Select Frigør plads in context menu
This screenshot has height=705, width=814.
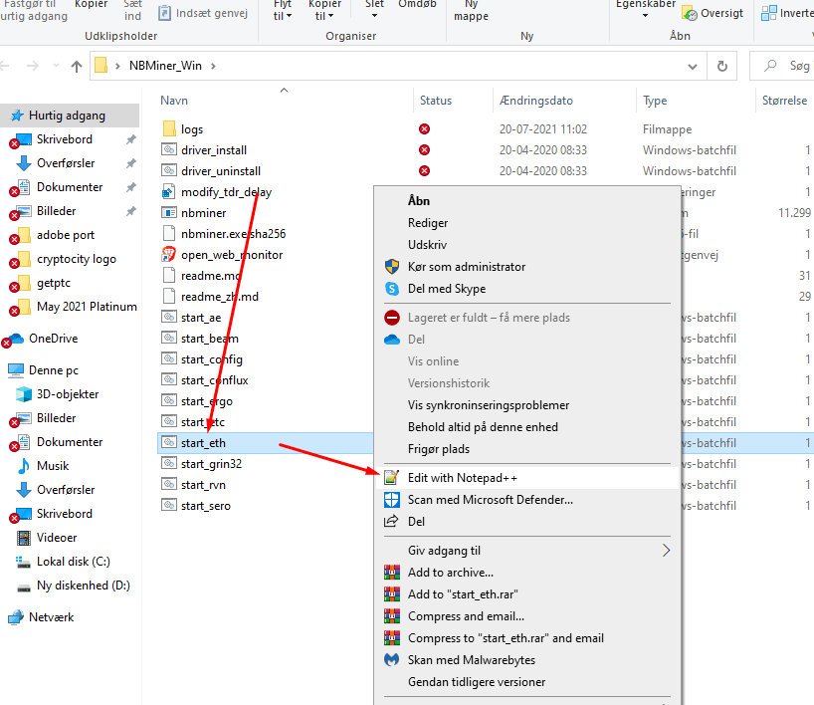point(439,449)
